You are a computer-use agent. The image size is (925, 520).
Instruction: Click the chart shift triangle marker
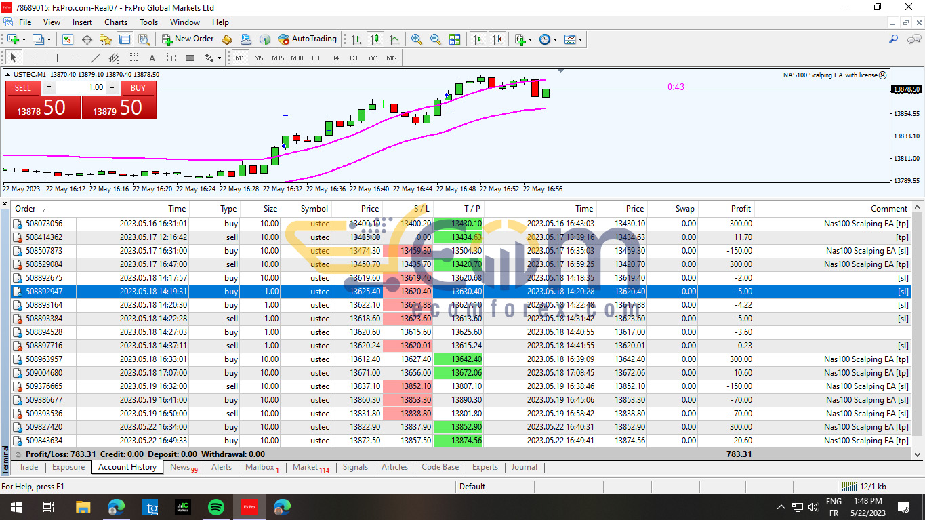coord(560,71)
